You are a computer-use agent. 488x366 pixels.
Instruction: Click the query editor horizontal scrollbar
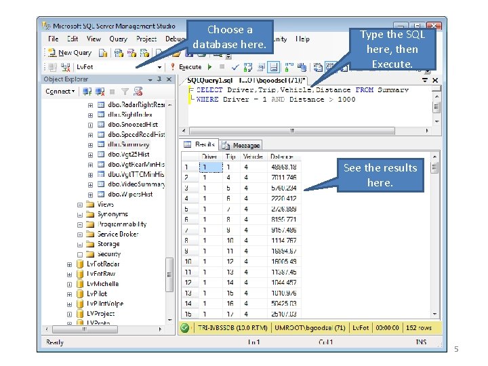pyautogui.click(x=305, y=131)
